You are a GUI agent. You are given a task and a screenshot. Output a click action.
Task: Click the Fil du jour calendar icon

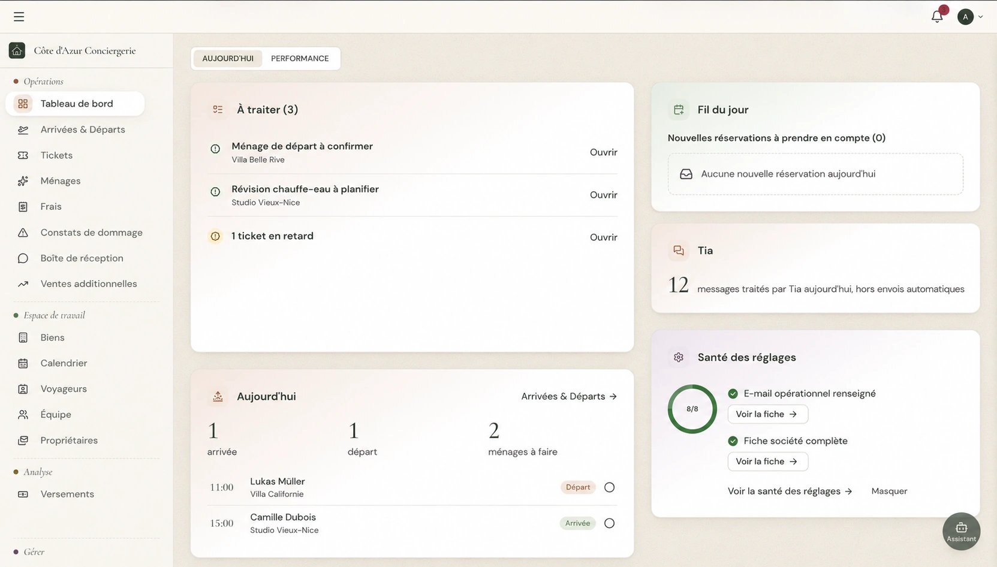(679, 110)
